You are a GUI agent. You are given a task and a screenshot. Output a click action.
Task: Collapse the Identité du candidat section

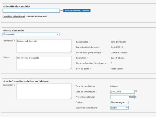pos(4,6)
